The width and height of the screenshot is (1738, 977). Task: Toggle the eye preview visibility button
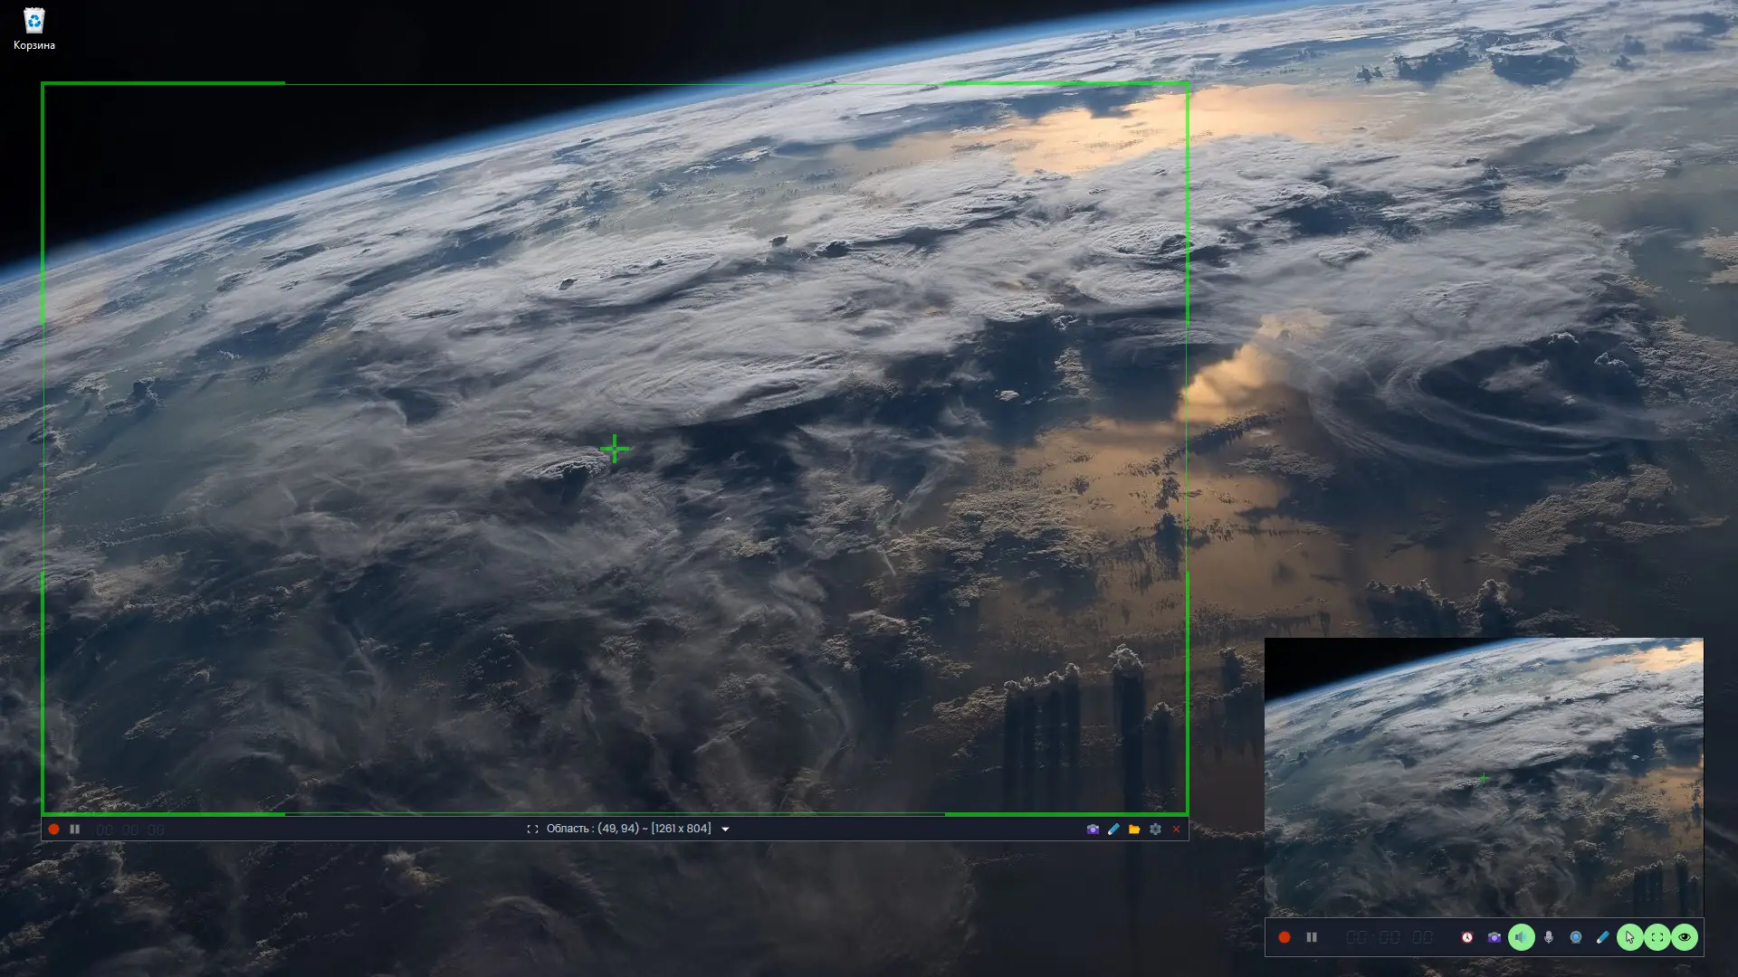click(x=1684, y=937)
